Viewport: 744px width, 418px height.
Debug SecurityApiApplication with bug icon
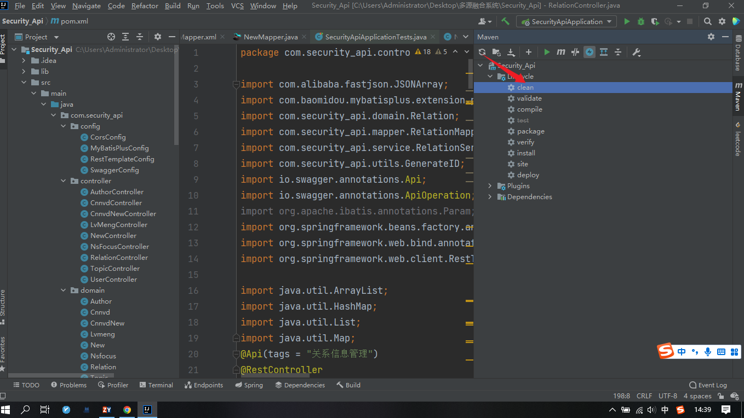pos(641,21)
